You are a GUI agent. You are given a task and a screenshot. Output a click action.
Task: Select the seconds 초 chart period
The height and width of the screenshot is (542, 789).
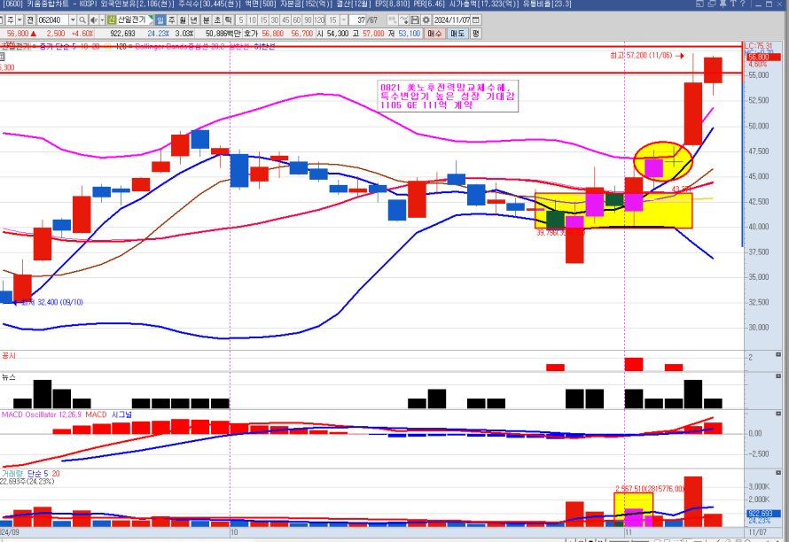(217, 20)
